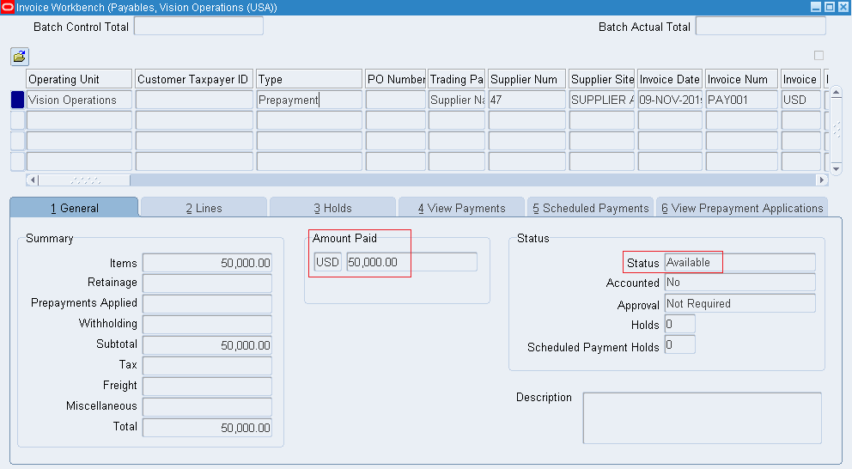852x469 pixels.
Task: Open the View Prepayment Applications tab
Action: click(x=741, y=208)
